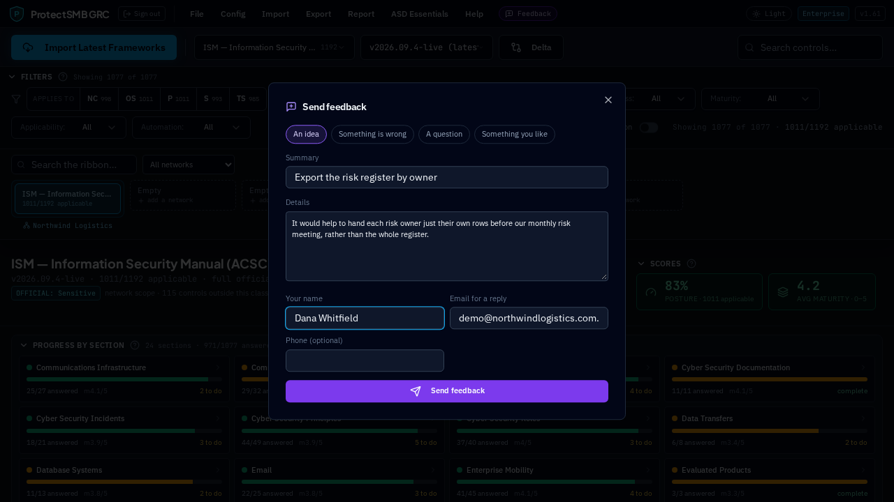
Task: Click the paper plane icon on Send feedback
Action: (416, 391)
